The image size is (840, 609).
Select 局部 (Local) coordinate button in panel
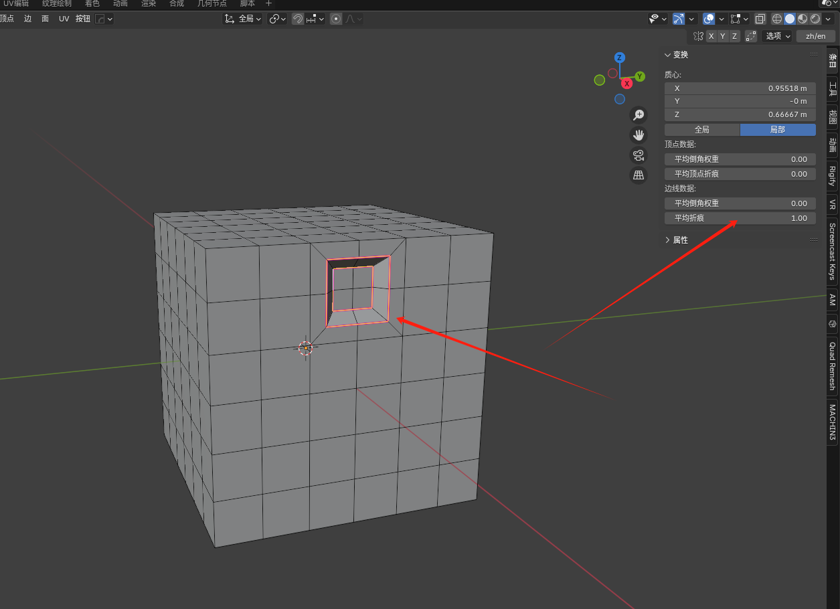click(778, 130)
